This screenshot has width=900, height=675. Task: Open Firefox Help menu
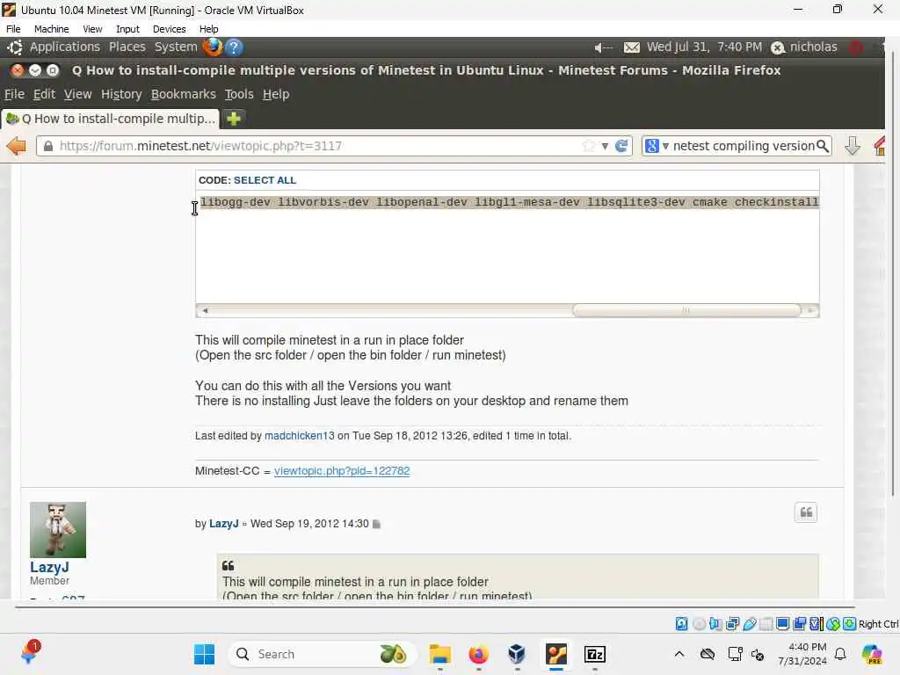click(276, 94)
